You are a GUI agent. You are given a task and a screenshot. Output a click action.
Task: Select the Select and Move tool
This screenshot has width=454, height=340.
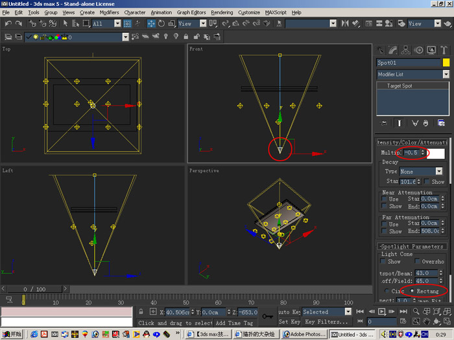click(x=151, y=24)
